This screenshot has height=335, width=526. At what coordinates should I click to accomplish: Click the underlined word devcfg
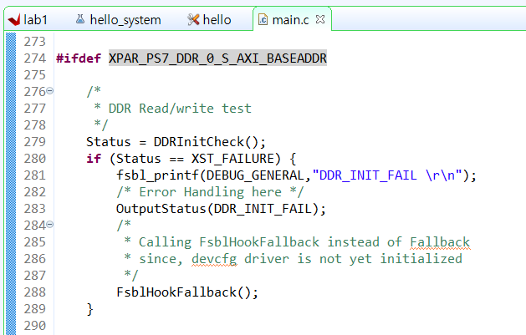[214, 259]
